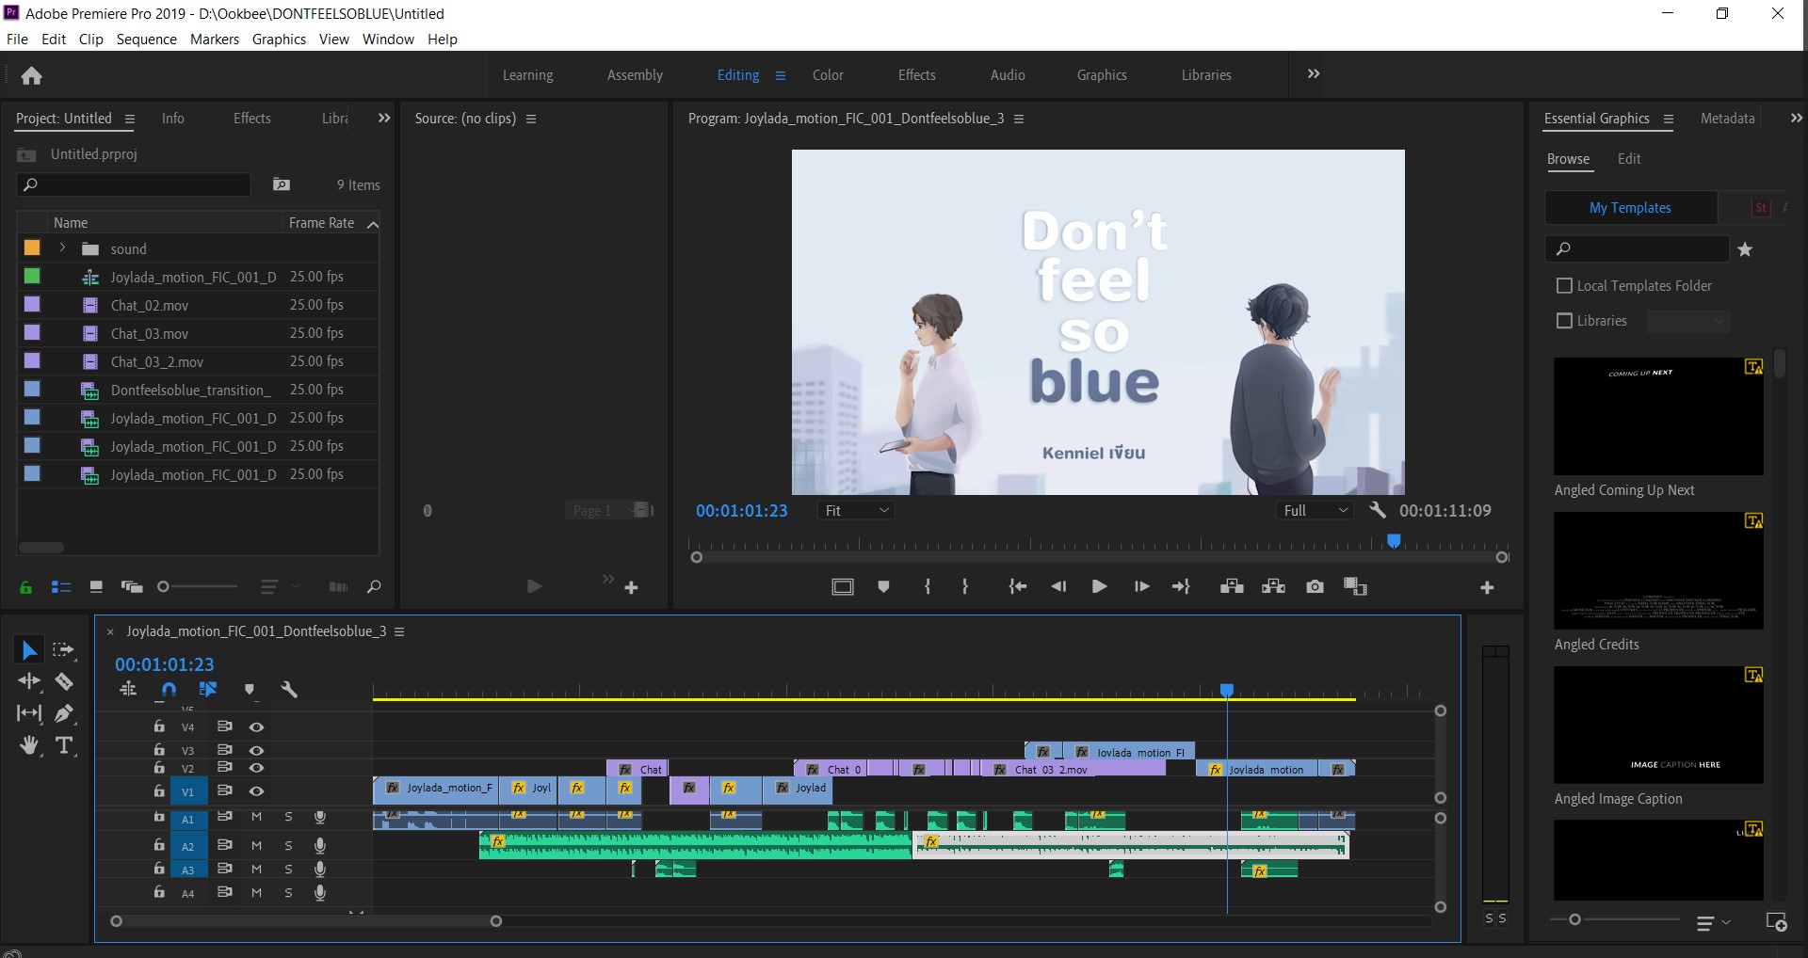Click the My Templates button
This screenshot has width=1808, height=958.
1630,208
